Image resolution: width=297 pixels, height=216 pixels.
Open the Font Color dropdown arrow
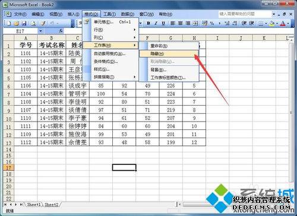click(x=288, y=24)
